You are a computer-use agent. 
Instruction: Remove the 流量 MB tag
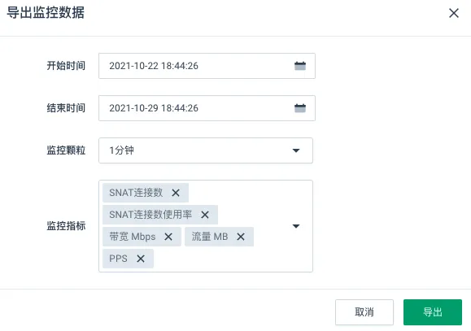pos(241,237)
